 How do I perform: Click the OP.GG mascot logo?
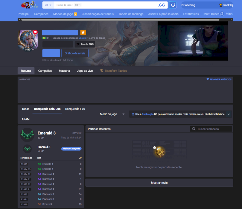coord(29,5)
